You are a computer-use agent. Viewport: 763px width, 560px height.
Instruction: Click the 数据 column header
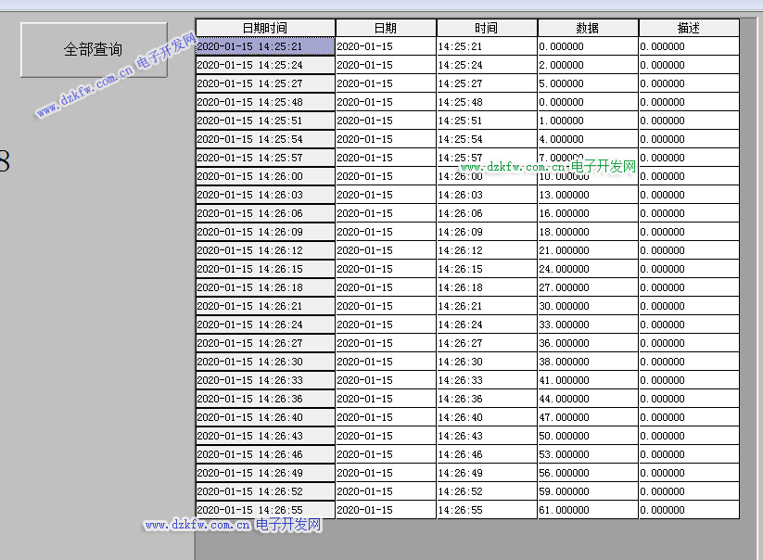click(588, 28)
